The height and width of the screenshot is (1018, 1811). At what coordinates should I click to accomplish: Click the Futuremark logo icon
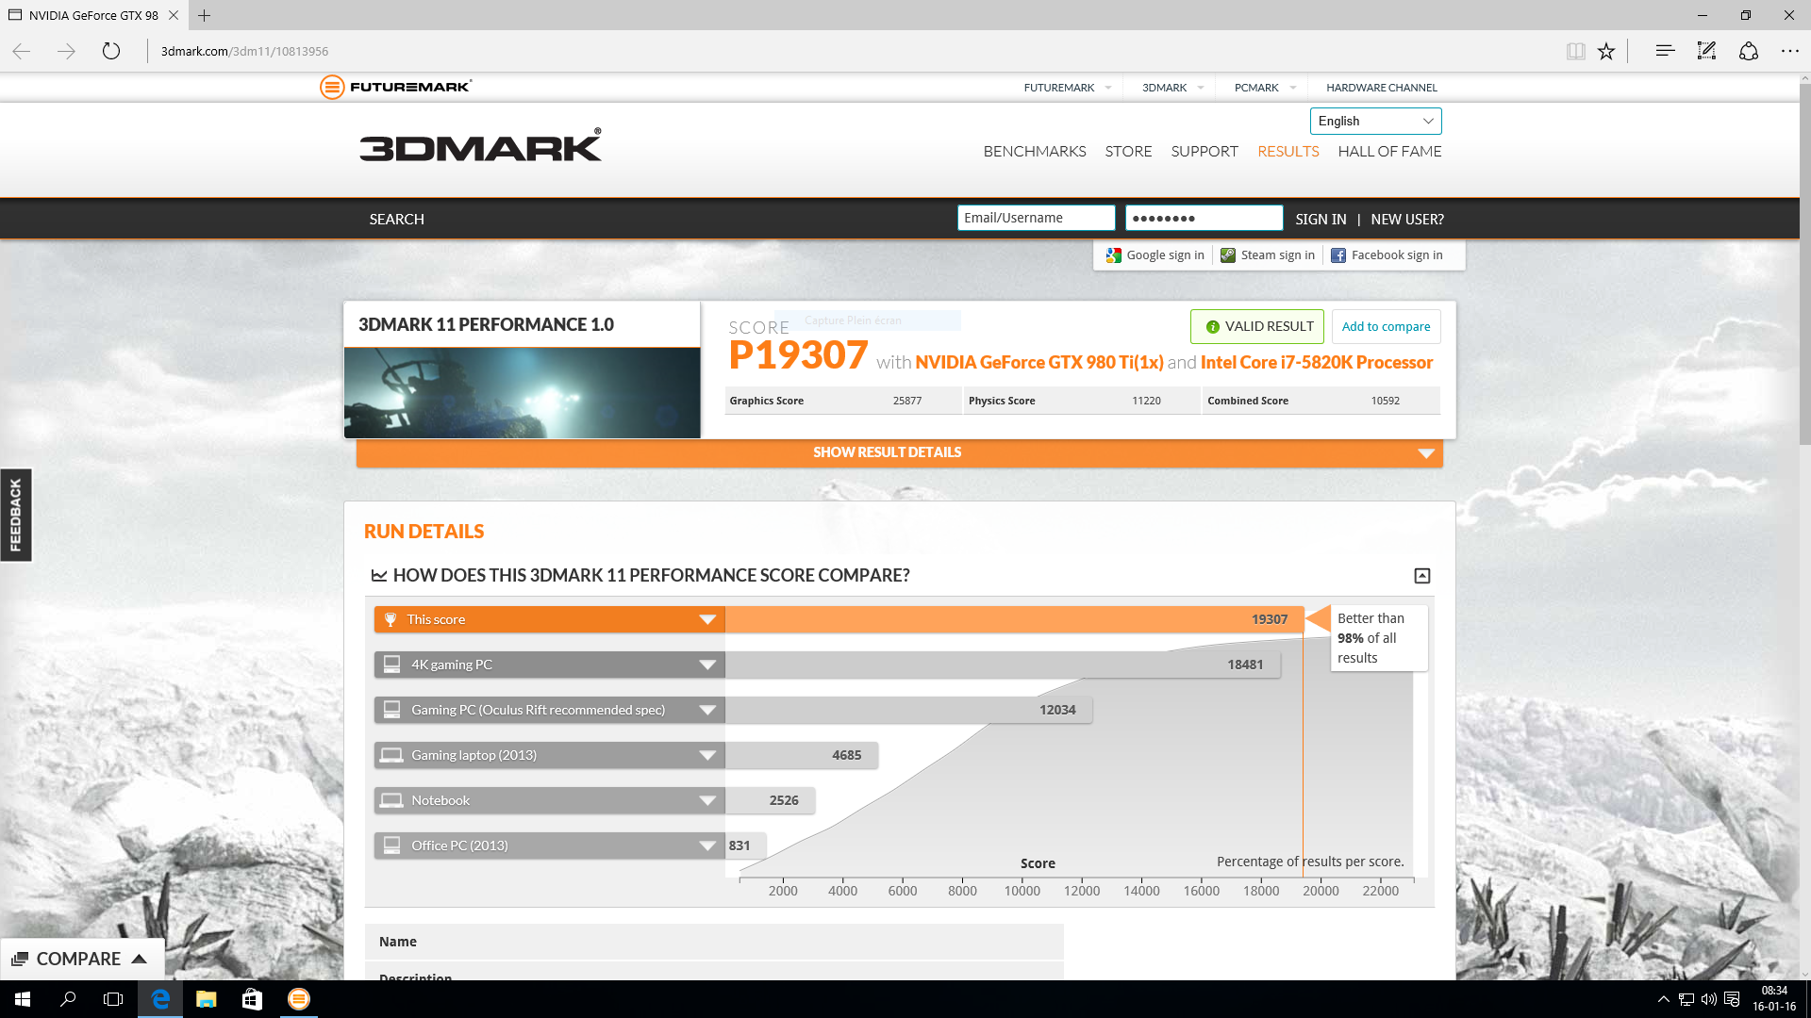pyautogui.click(x=332, y=87)
